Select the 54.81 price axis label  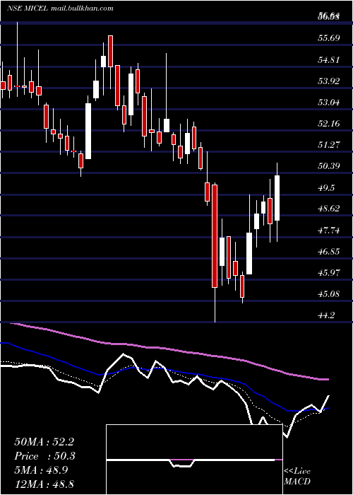(330, 59)
